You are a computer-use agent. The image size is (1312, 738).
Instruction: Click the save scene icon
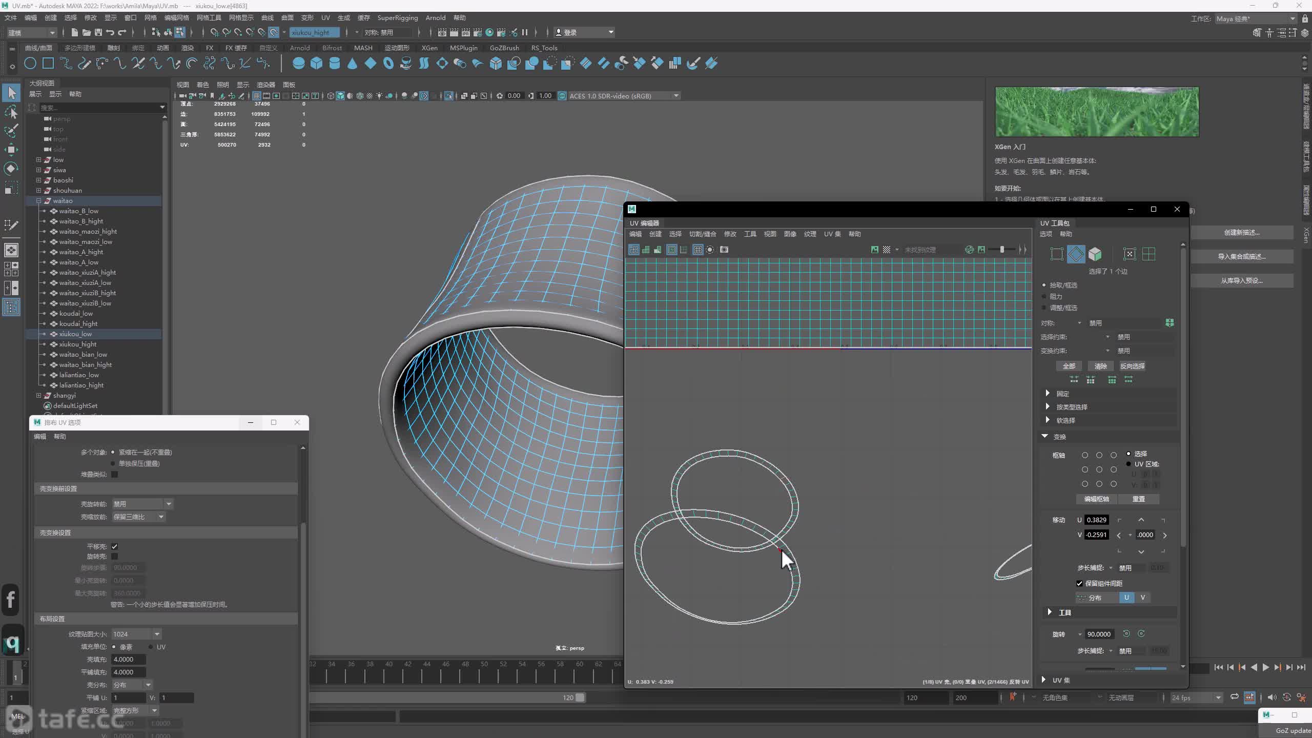[x=98, y=32]
